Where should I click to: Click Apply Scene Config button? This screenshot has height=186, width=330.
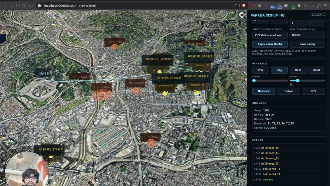pyautogui.click(x=270, y=44)
